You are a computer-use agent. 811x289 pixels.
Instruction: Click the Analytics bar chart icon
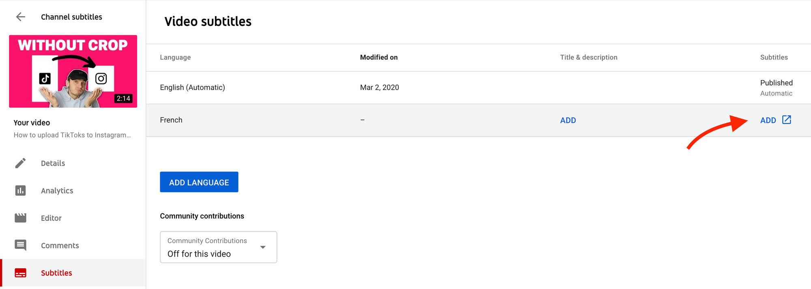[20, 191]
